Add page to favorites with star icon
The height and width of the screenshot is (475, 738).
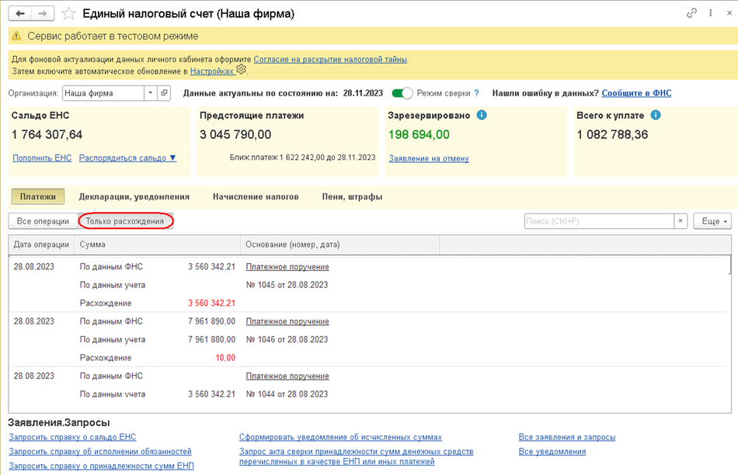(70, 14)
